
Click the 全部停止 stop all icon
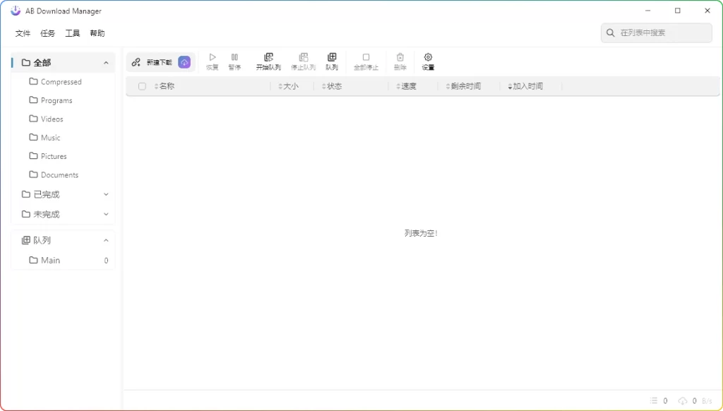click(x=366, y=61)
